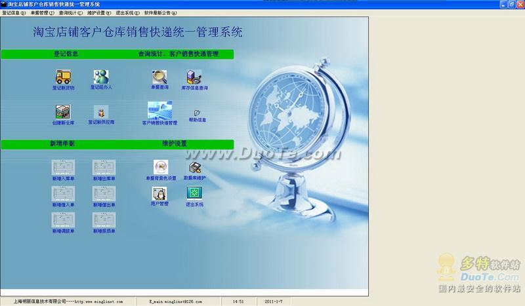Click the 新增调拨单 form thumbnail
Screen dimensions: 525x306
tap(63, 220)
